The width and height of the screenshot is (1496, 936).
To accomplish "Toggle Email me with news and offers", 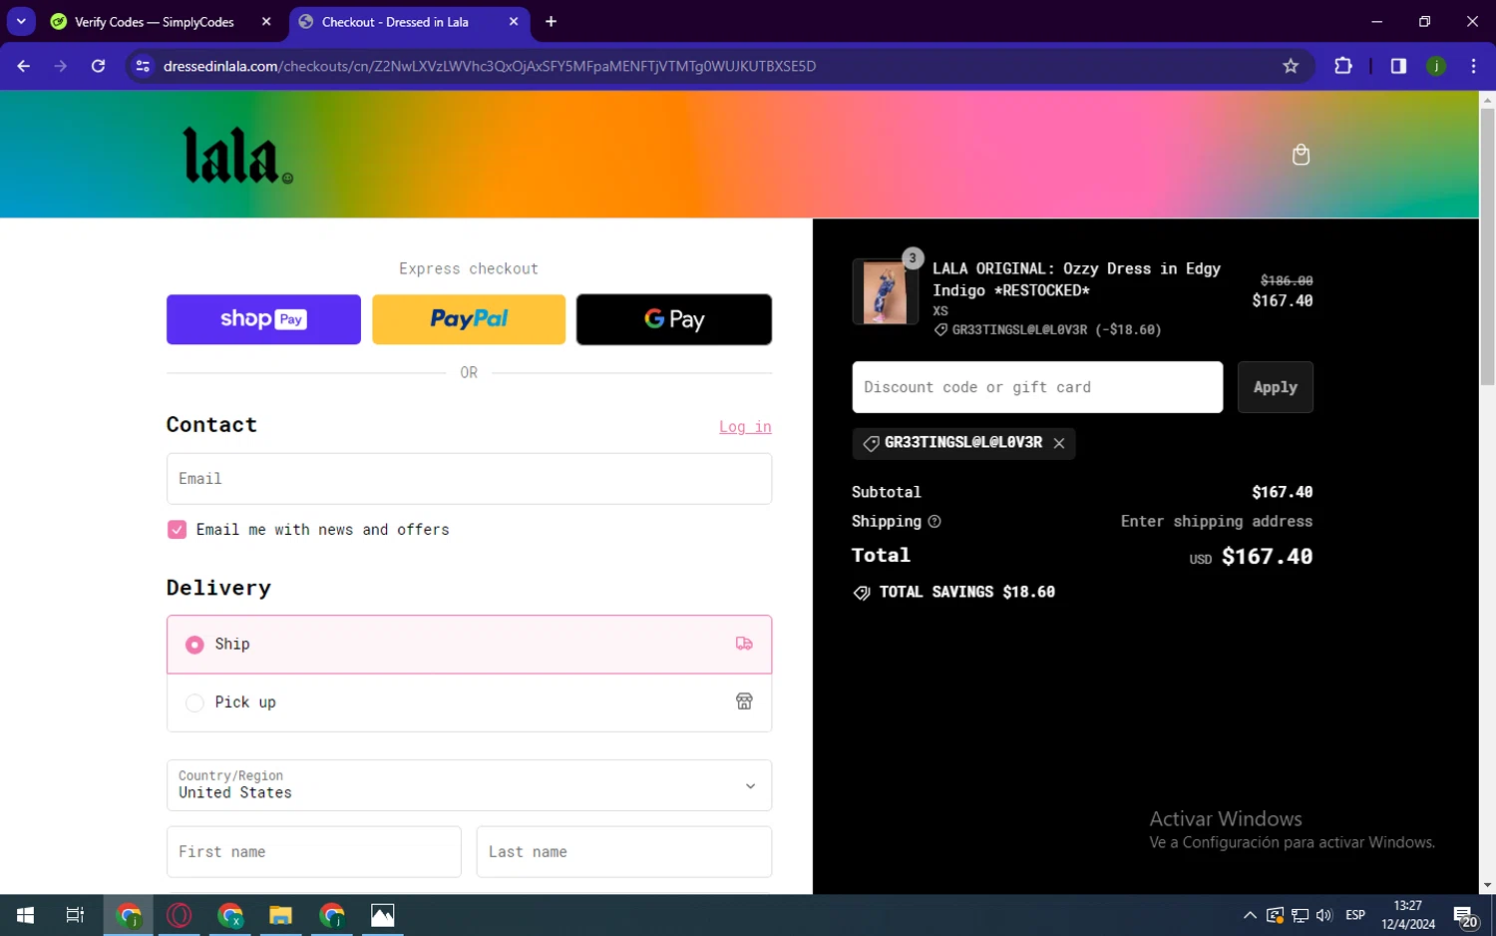I will click(x=177, y=530).
